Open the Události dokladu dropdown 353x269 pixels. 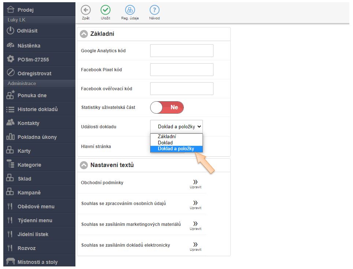click(x=176, y=126)
